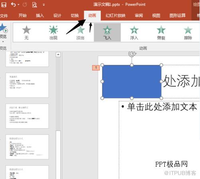Switch to the 插入 (Insert) tab
Viewport: 200px width, 179px height.
[40, 16]
